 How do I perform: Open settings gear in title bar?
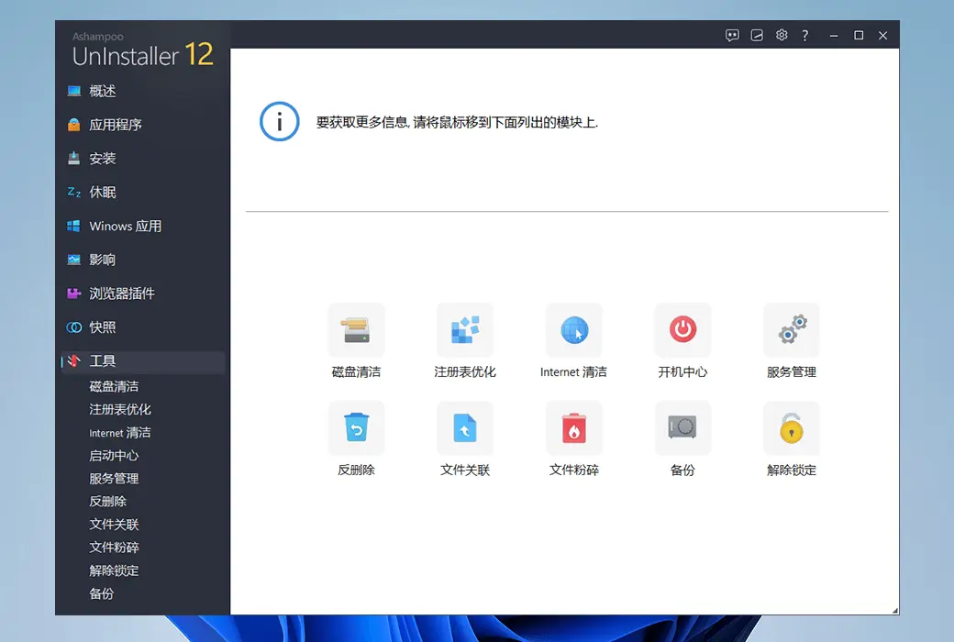pos(782,35)
